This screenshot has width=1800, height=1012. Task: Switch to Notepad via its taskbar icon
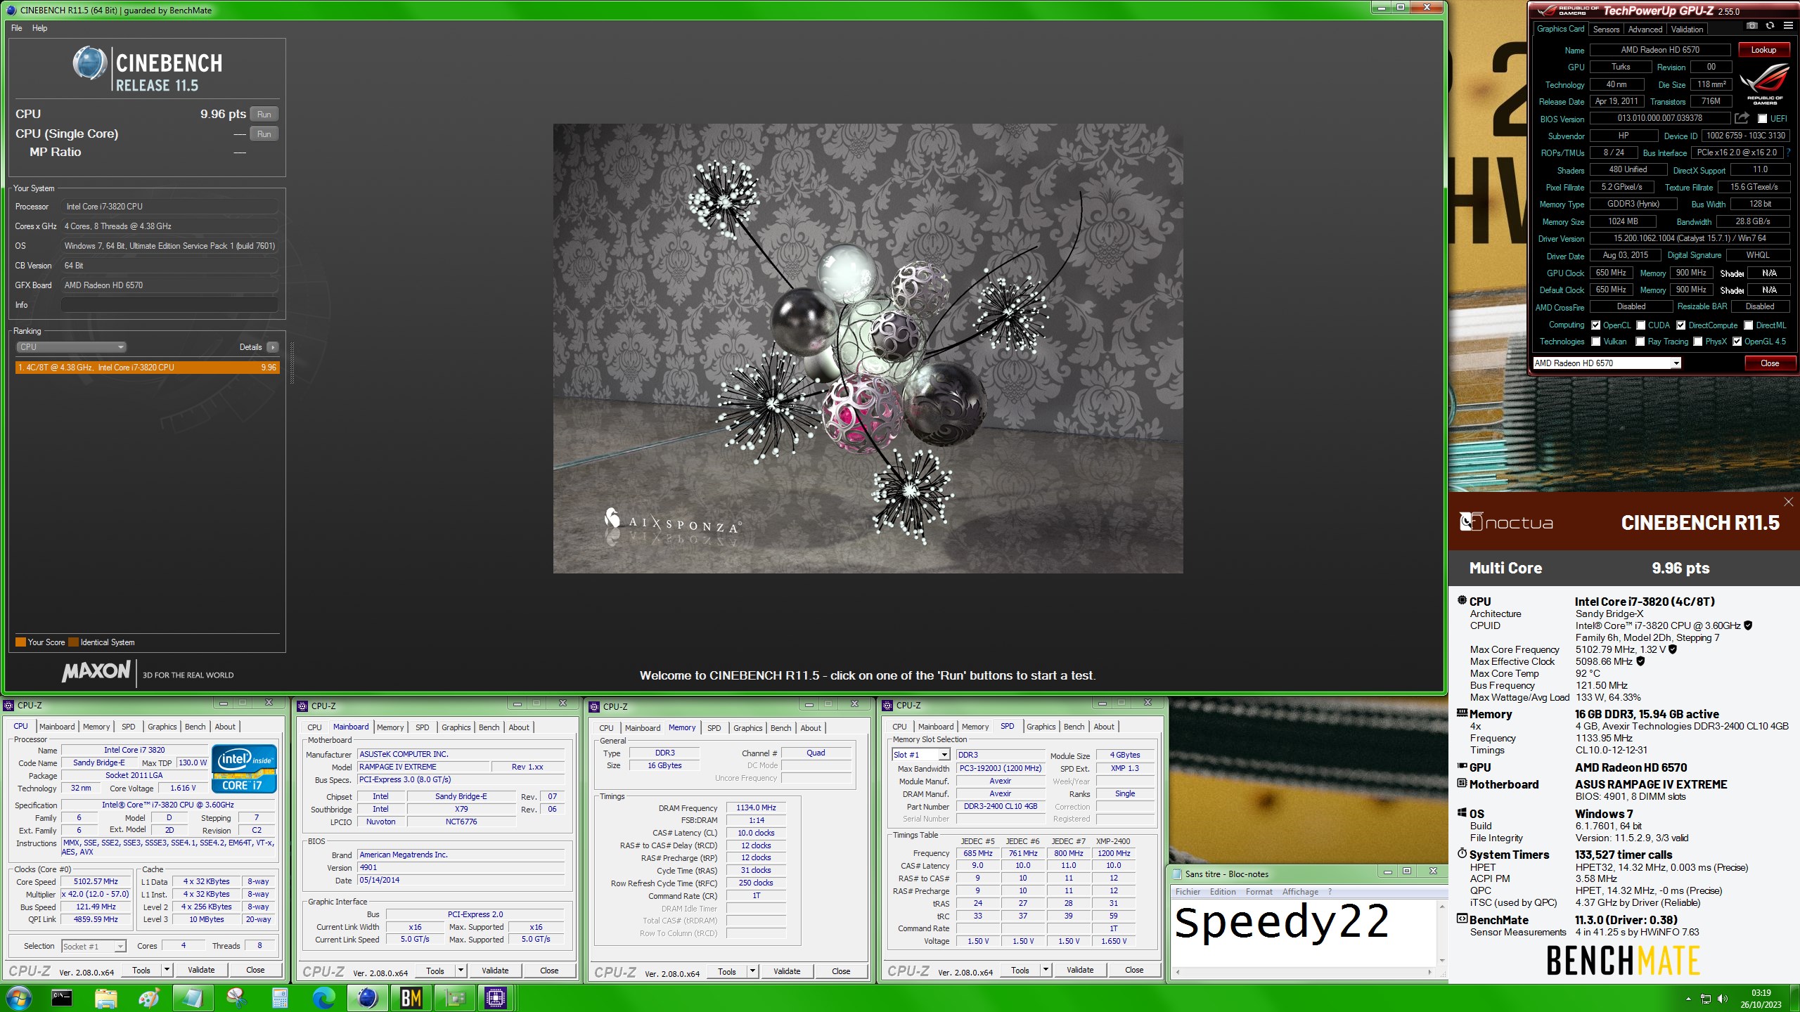[193, 998]
